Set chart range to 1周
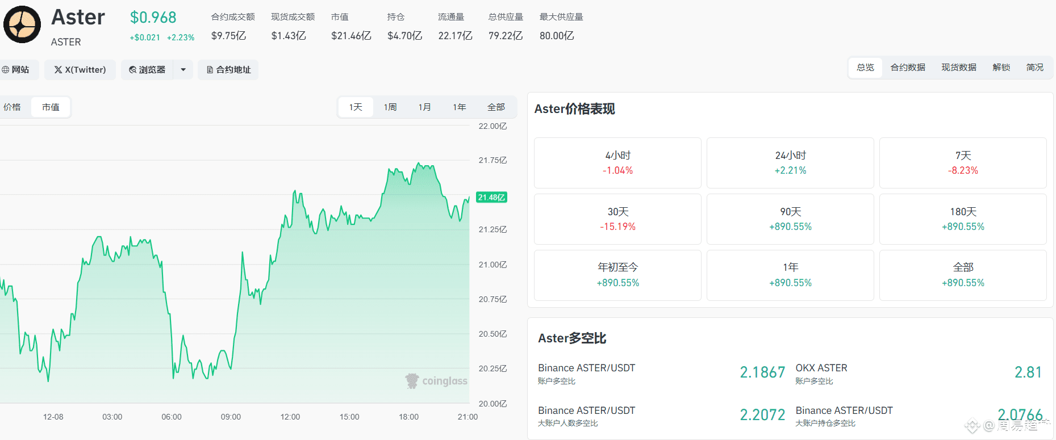Image resolution: width=1056 pixels, height=440 pixels. 390,107
